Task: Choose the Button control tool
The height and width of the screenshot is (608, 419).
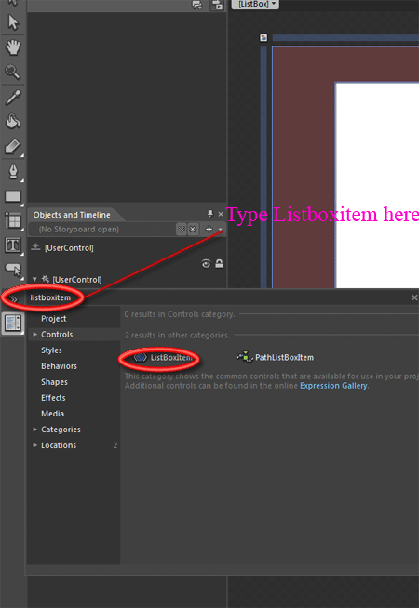Action: (x=13, y=269)
